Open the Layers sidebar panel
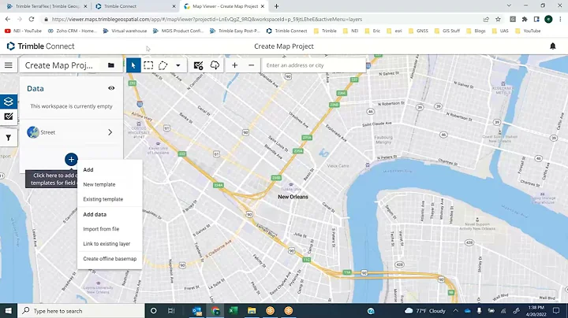This screenshot has width=568, height=318. coord(9,102)
